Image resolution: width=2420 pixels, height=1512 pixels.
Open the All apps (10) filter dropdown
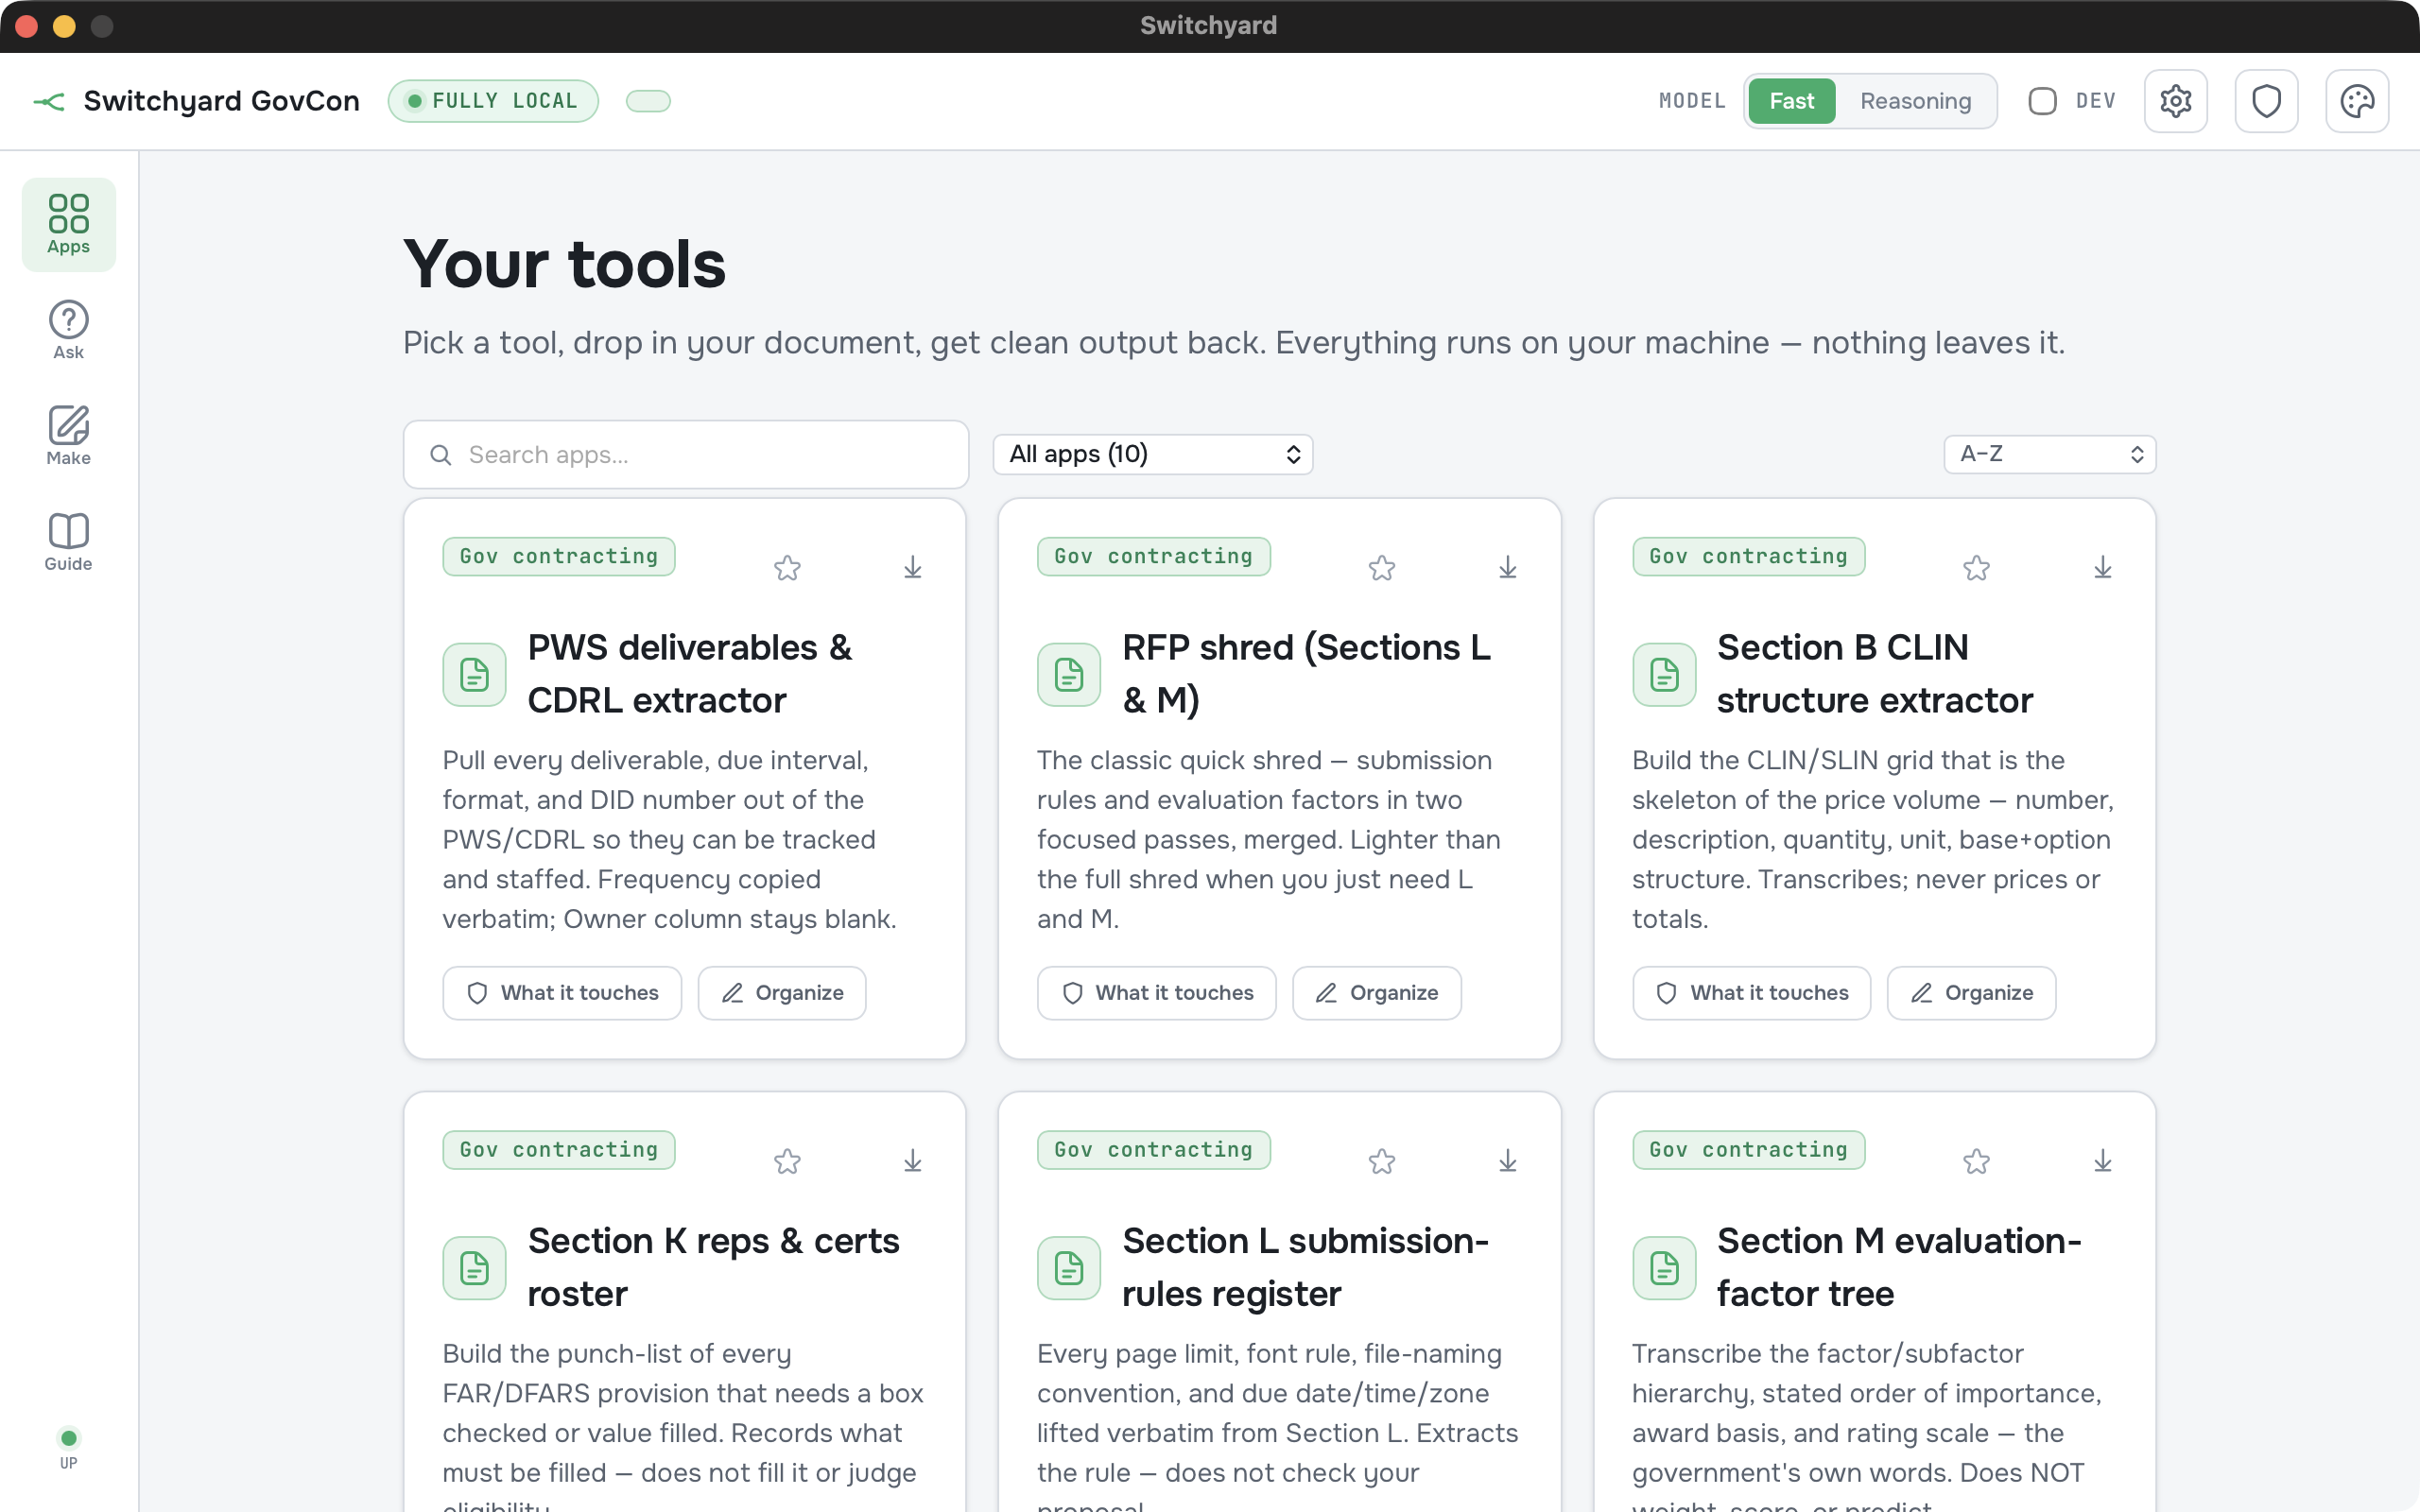[1152, 454]
